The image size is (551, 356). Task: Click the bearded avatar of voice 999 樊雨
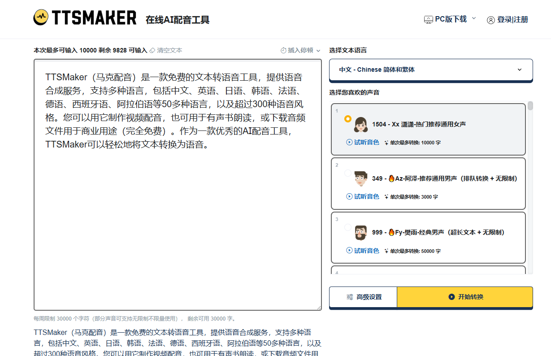(x=361, y=232)
